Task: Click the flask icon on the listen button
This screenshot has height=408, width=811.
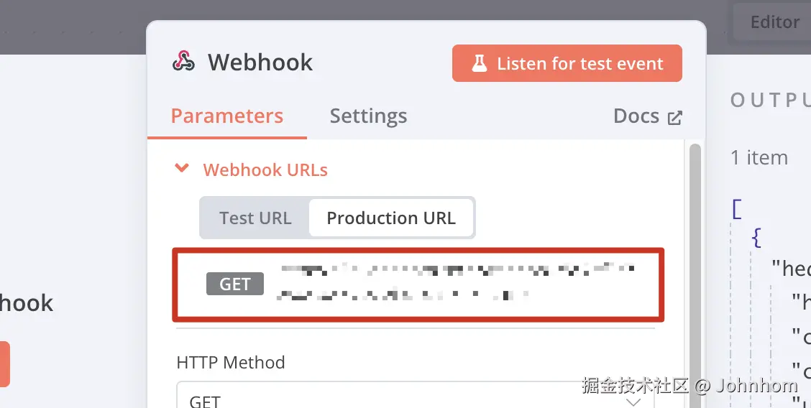Action: pos(479,64)
